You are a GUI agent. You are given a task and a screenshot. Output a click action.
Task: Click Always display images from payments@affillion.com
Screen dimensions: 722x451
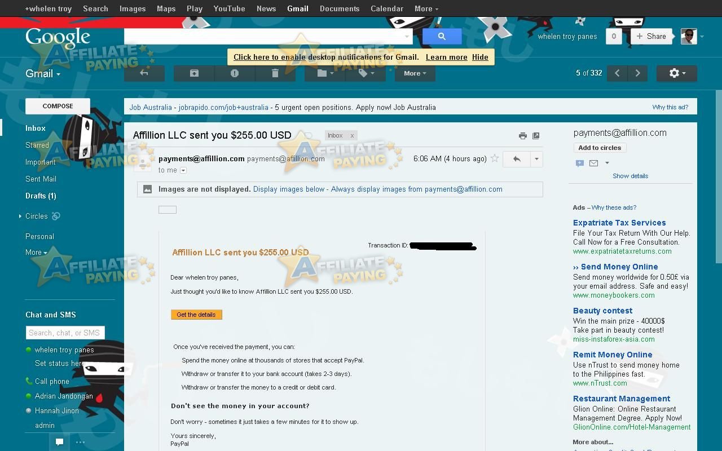coord(417,189)
